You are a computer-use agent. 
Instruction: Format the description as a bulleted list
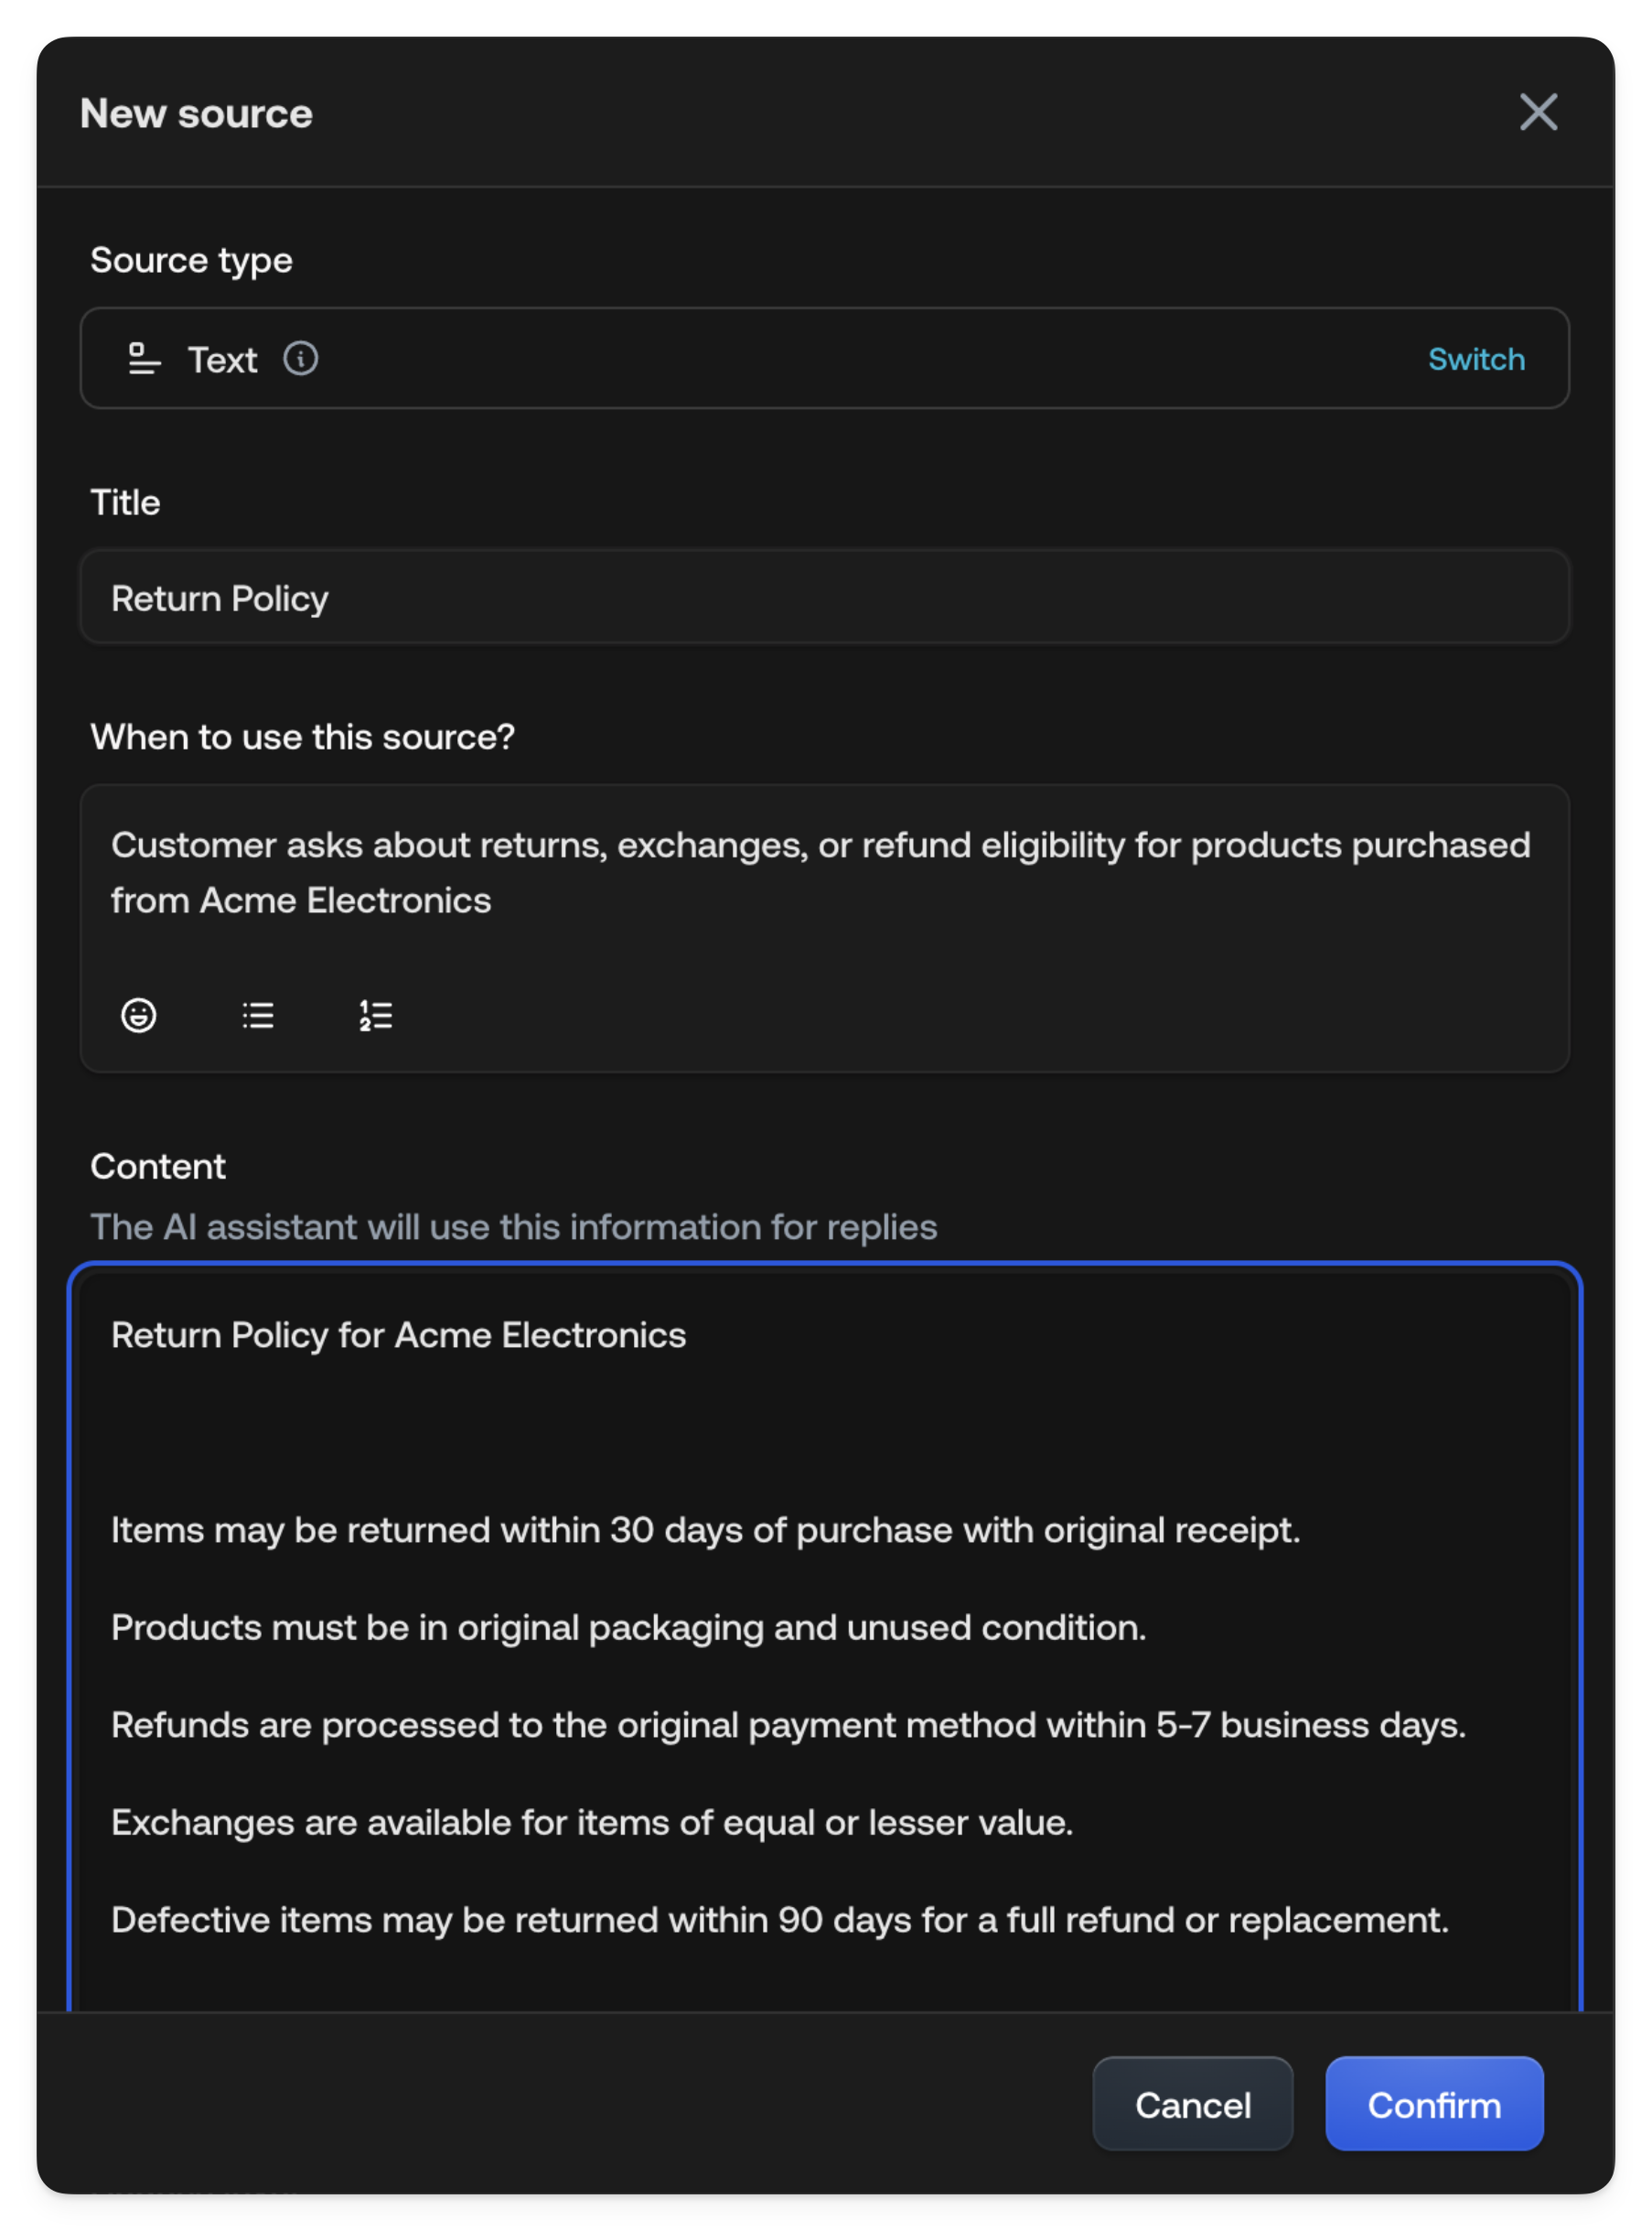tap(257, 1016)
